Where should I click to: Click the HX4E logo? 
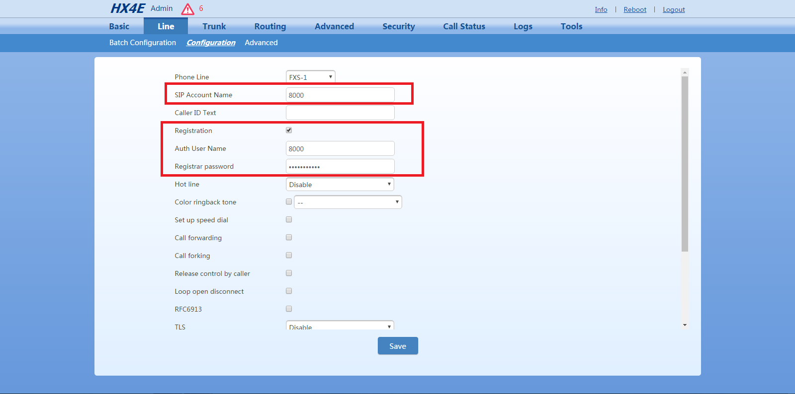click(x=127, y=8)
